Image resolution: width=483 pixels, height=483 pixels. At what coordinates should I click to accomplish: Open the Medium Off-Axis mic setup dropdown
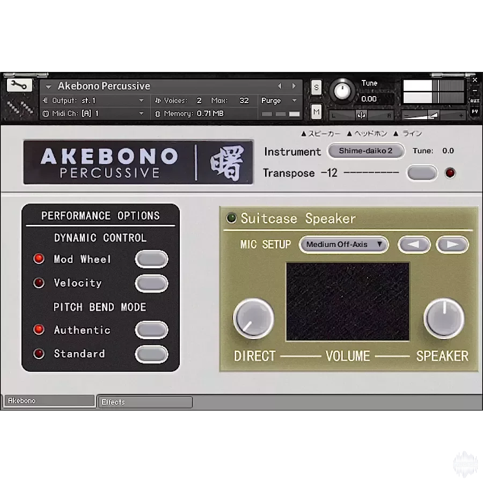(x=344, y=245)
